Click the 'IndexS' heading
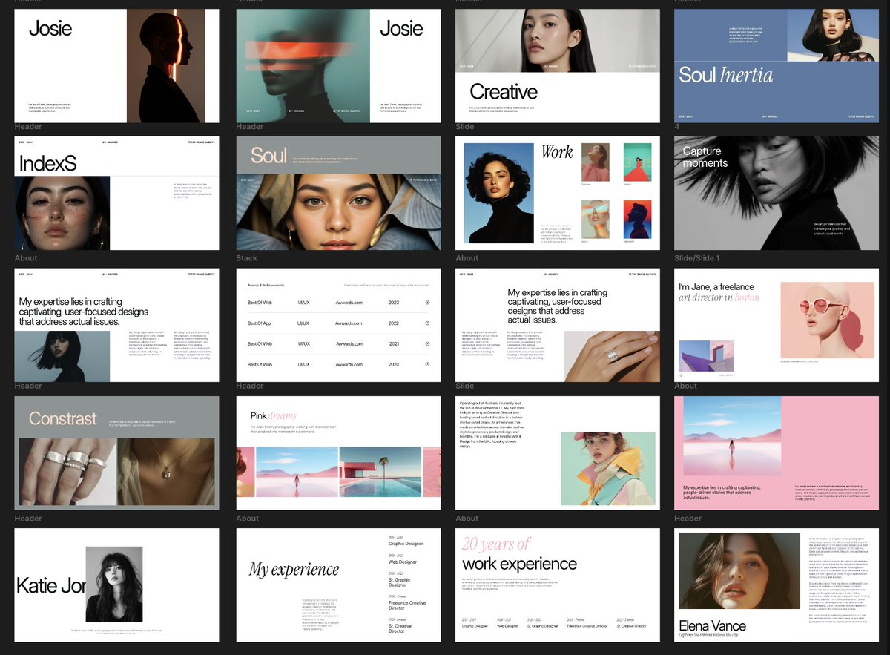Viewport: 890px width, 655px height. [x=48, y=162]
